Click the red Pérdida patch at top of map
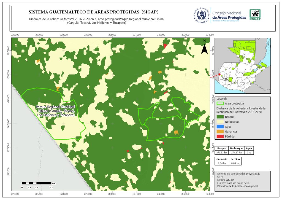The width and height of the screenshot is (282, 199). [165, 46]
